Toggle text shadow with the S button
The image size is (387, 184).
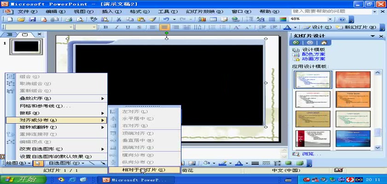139,27
